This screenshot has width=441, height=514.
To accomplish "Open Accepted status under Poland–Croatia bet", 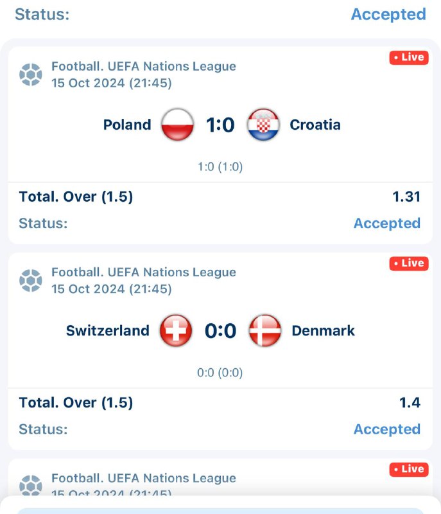I will pyautogui.click(x=387, y=224).
